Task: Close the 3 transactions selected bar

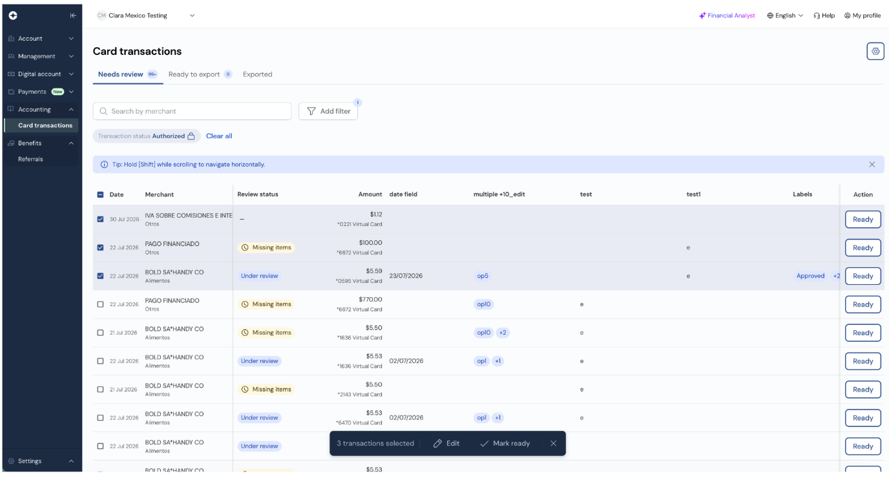Action: 553,443
